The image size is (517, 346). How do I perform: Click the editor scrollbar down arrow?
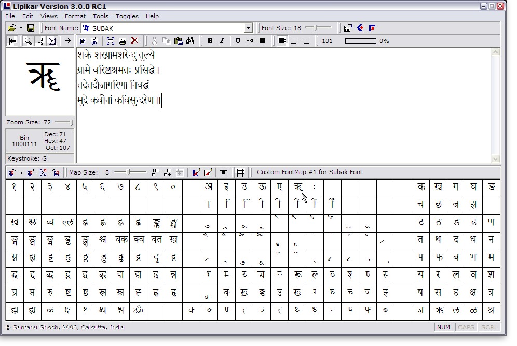495,159
